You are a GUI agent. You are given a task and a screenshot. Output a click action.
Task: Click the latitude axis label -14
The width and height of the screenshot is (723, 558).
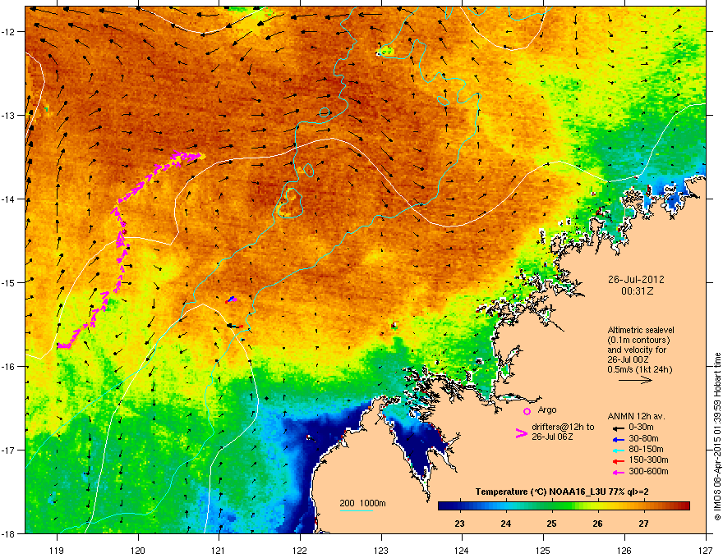click(x=9, y=199)
